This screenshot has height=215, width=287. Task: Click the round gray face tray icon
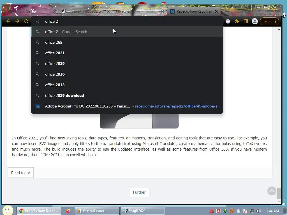(x=238, y=211)
